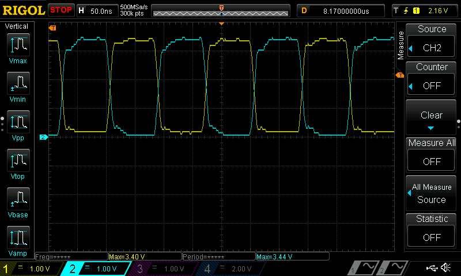Click the orange trigger T marker at top left of grid
The image size is (461, 276).
[52, 28]
